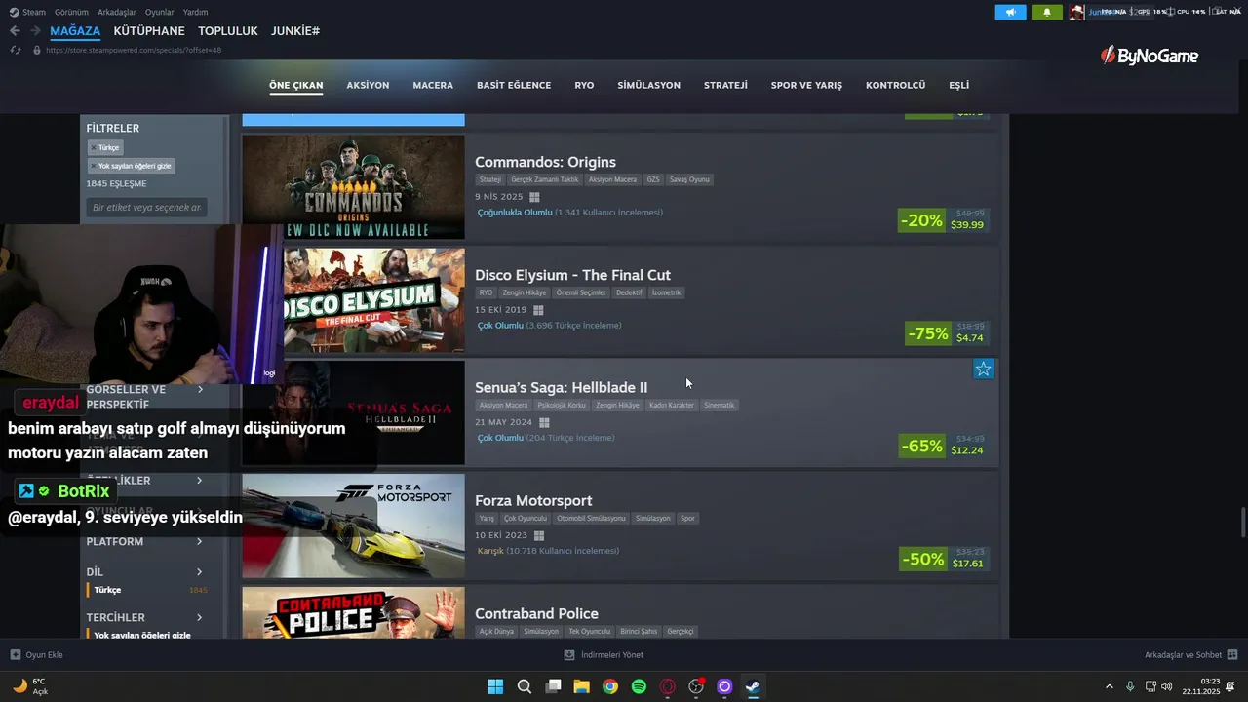Screen dimensions: 1248x702
Task: Go back with the left arrow
Action: [x=15, y=31]
